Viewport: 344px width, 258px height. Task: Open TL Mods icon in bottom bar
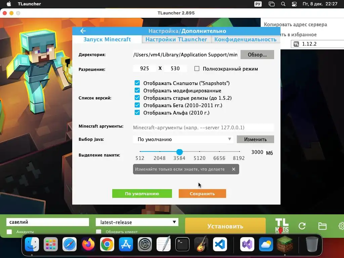[282, 226]
